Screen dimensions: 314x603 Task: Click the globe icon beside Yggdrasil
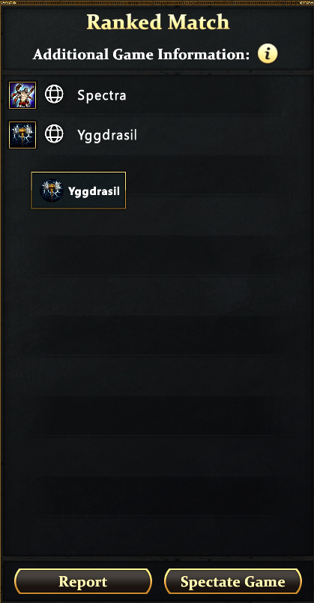click(x=54, y=134)
